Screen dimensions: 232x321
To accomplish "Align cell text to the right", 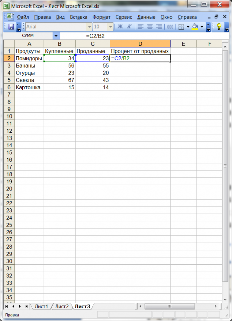I will pos(159,27).
